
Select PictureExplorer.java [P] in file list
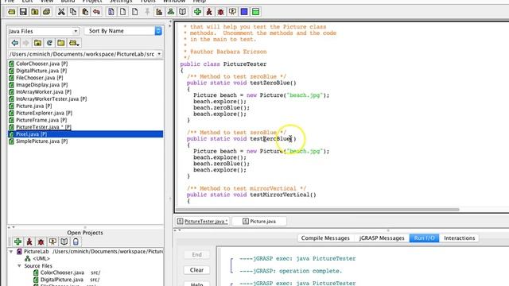click(85, 113)
